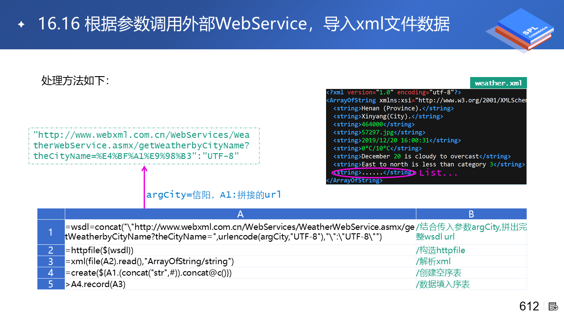564x317 pixels.
Task: Select column header A in the table
Action: click(240, 214)
